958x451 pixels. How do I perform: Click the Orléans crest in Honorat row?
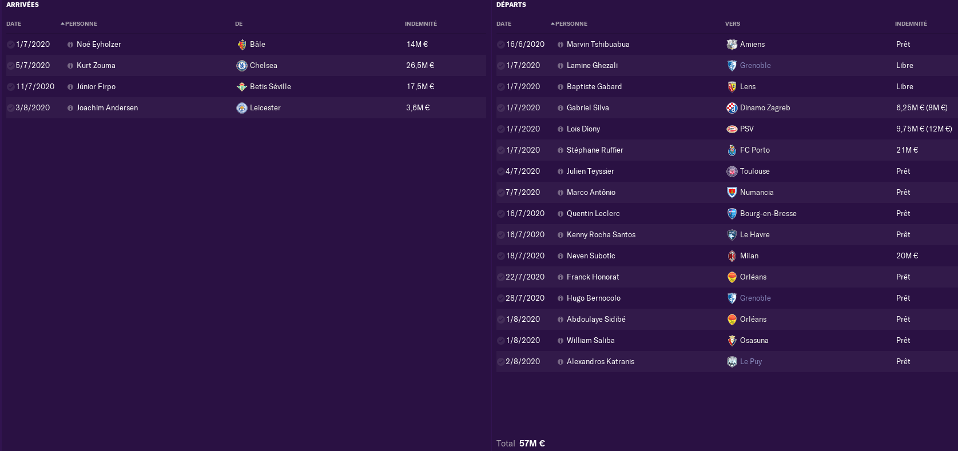[x=732, y=277]
